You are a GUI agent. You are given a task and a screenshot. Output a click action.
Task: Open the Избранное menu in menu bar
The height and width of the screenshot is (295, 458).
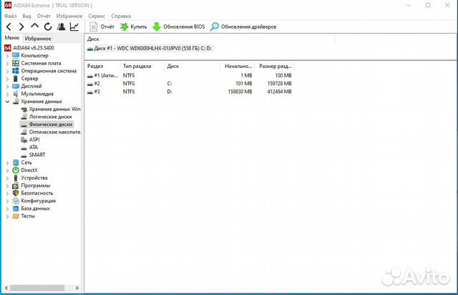click(69, 16)
